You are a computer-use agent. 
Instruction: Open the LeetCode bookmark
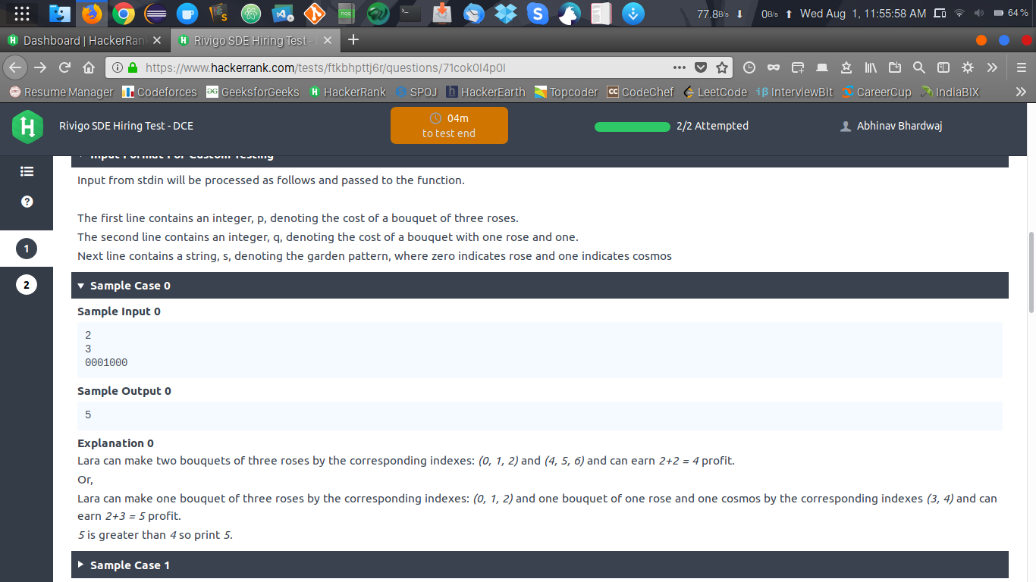point(714,92)
